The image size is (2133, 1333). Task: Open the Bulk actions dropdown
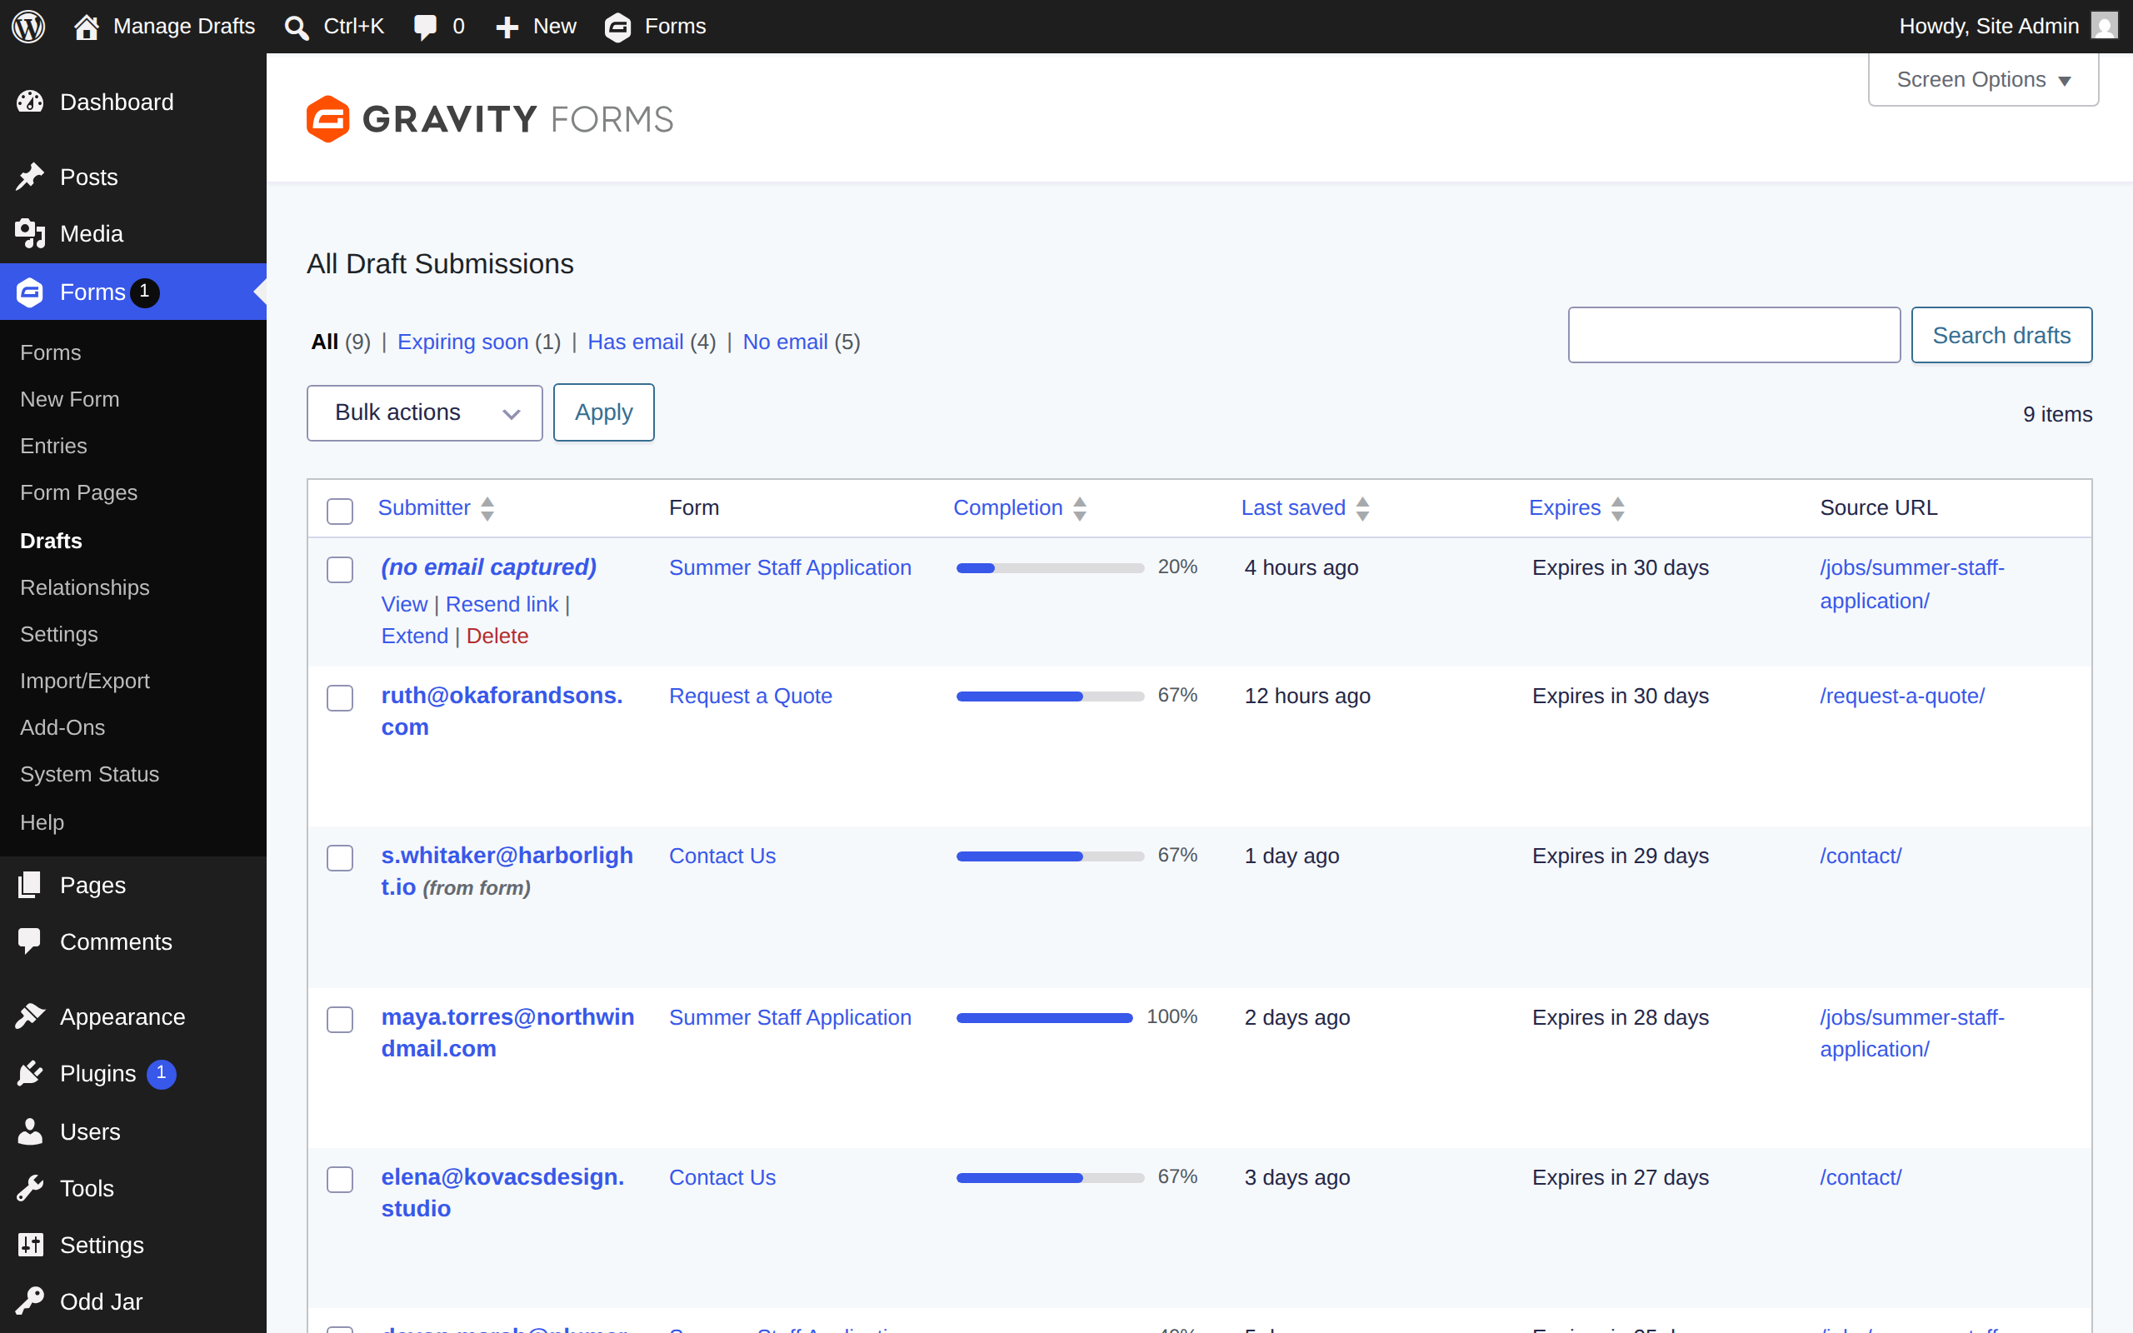tap(424, 412)
